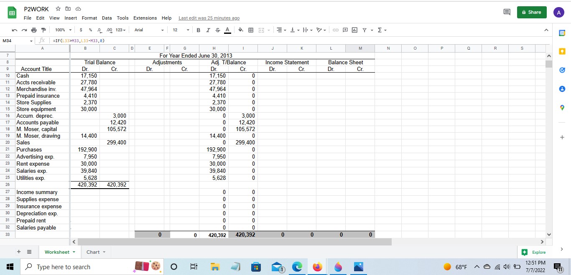This screenshot has height=275, width=571.
Task: Open the font size dropdown
Action: pos(181,30)
